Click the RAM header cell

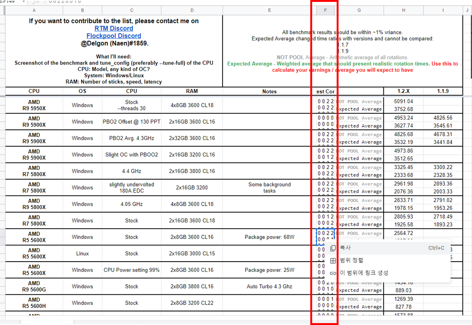pos(192,91)
